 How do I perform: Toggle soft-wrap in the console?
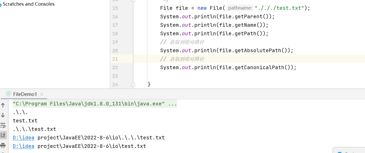pyautogui.click(x=3, y=125)
